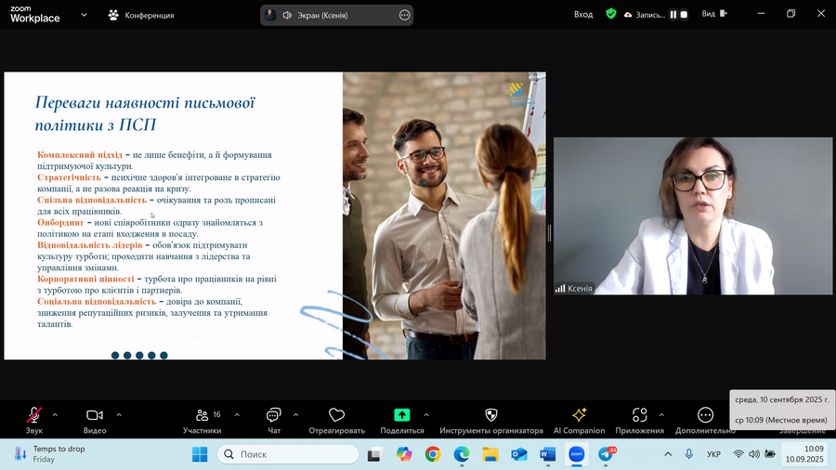Open the Участники participants panel
This screenshot has height=470, width=836.
(x=202, y=416)
